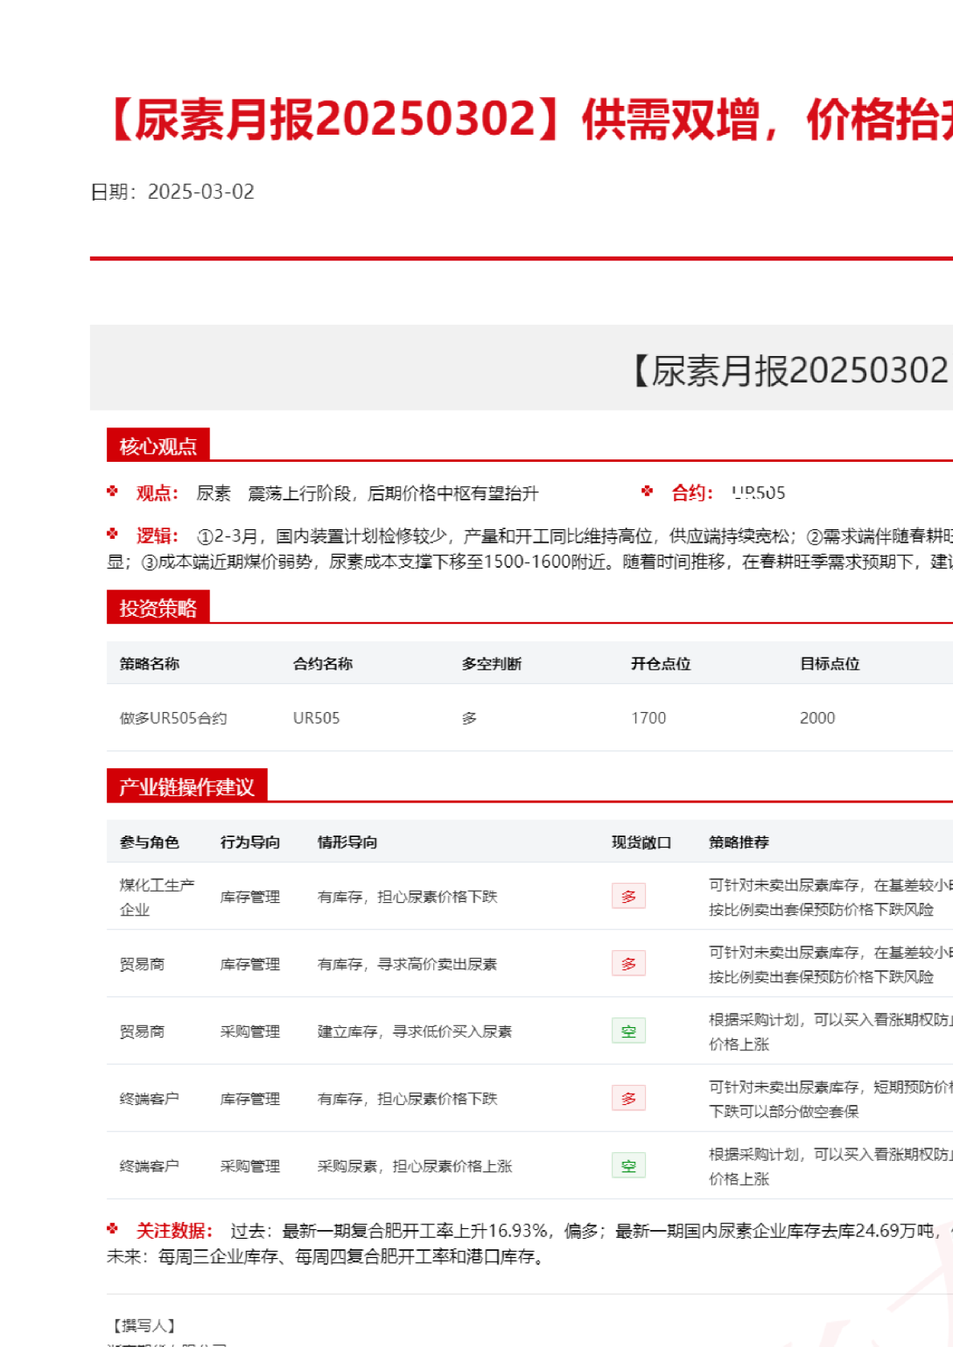Click the text 下跌可以部分做空套保

click(x=784, y=1111)
